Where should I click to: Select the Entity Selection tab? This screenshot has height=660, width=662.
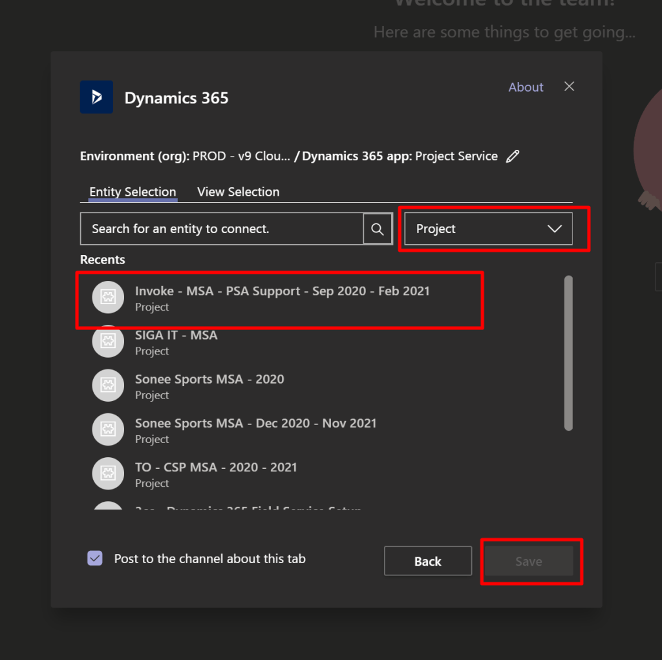click(133, 192)
